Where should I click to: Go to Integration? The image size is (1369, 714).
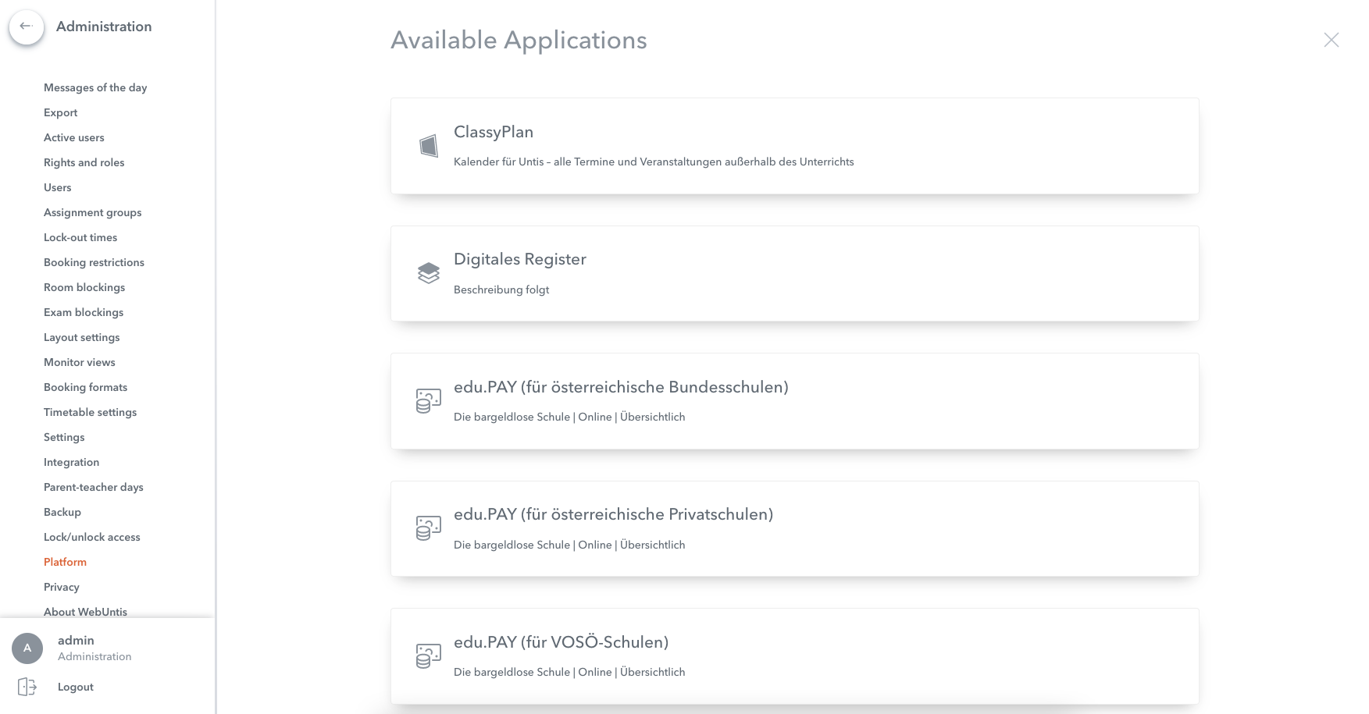tap(72, 462)
